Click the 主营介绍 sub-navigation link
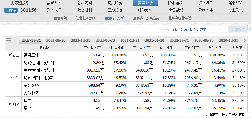The width and height of the screenshot is (251, 118). click(x=60, y=18)
